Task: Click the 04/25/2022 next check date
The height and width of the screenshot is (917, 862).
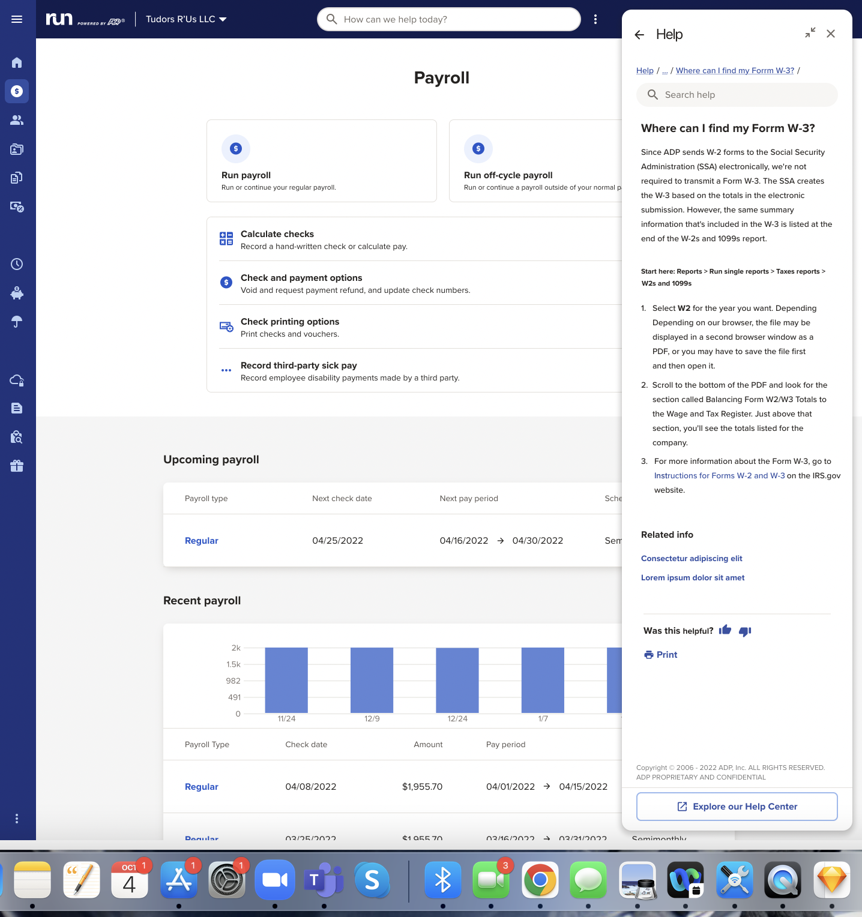Action: click(x=337, y=541)
